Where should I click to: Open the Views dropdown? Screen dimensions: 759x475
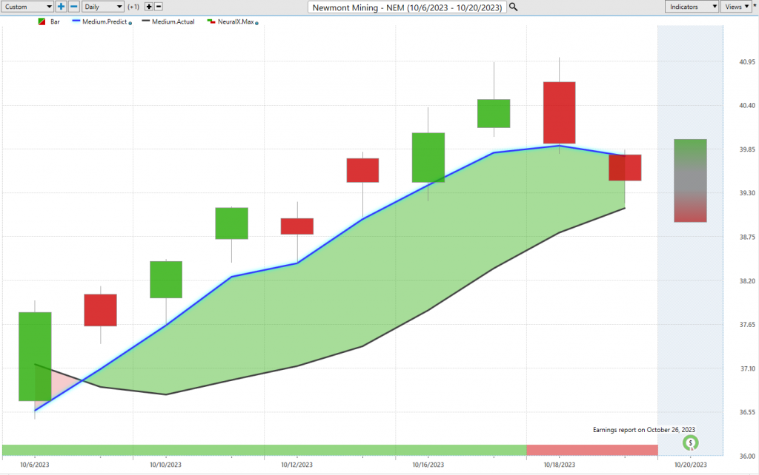[x=736, y=7]
